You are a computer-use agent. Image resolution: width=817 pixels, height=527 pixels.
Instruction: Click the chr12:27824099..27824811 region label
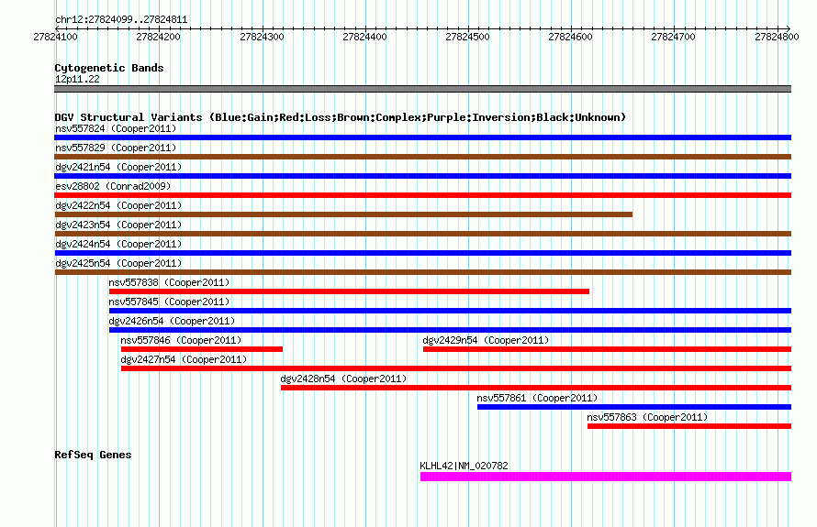121,20
